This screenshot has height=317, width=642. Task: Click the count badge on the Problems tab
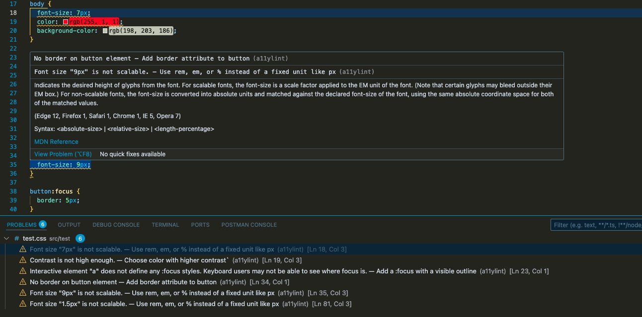click(43, 224)
